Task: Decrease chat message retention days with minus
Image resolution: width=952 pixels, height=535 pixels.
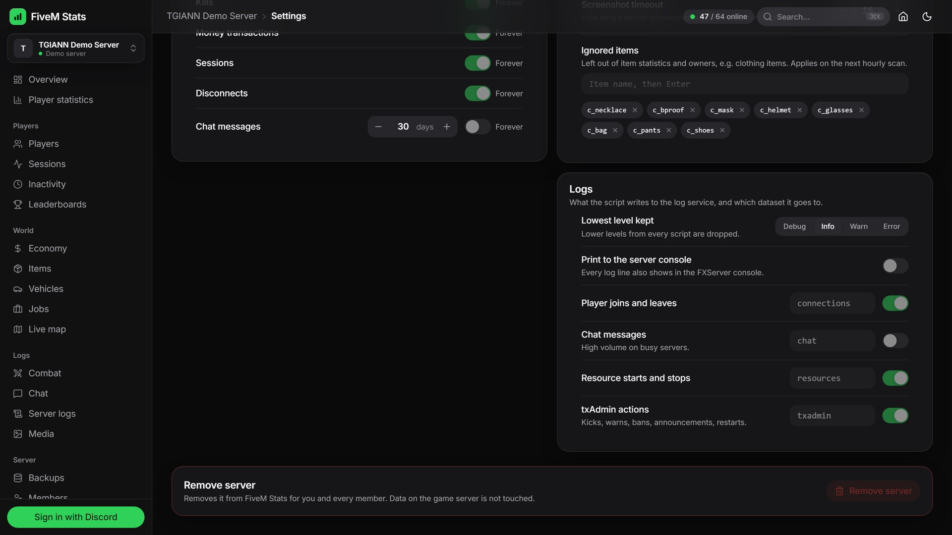Action: [378, 127]
